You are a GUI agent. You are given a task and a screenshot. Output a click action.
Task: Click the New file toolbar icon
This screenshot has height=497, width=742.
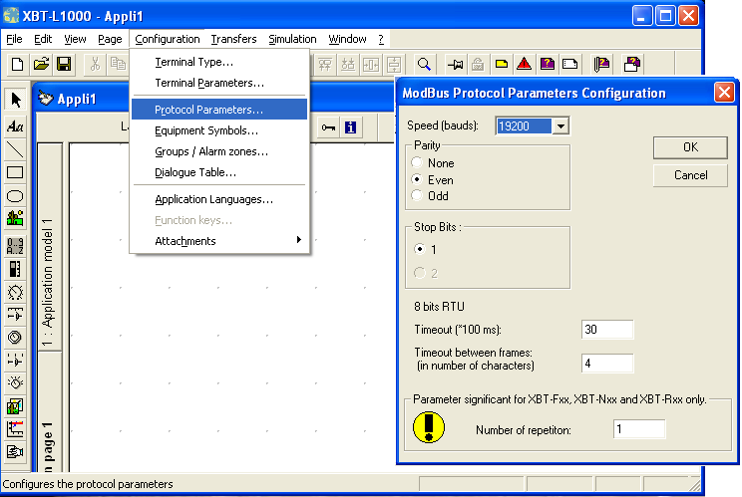18,64
